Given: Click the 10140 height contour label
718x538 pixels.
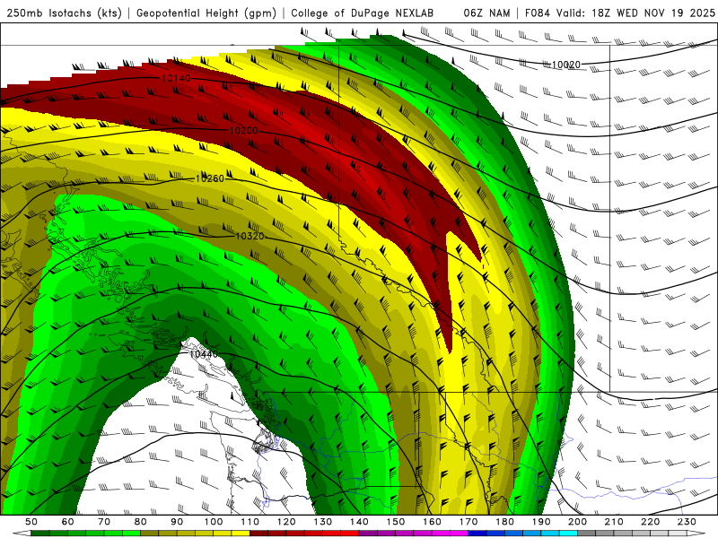Looking at the screenshot, I should (176, 78).
